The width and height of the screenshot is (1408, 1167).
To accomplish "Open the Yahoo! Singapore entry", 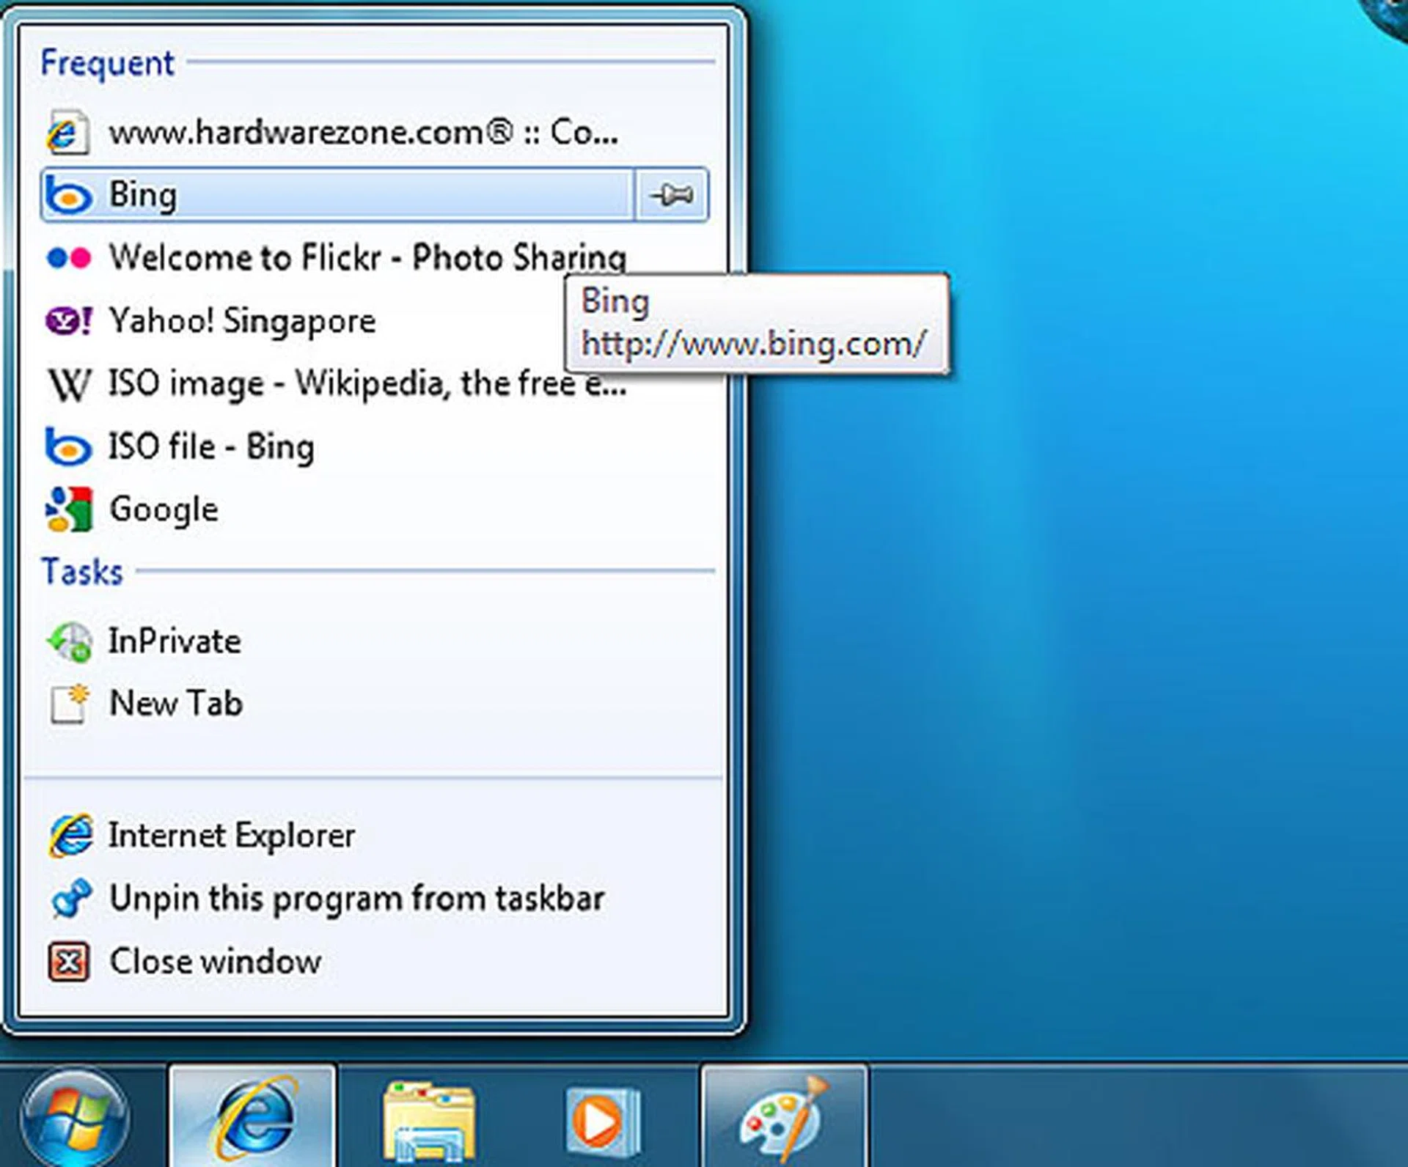I will [x=242, y=321].
